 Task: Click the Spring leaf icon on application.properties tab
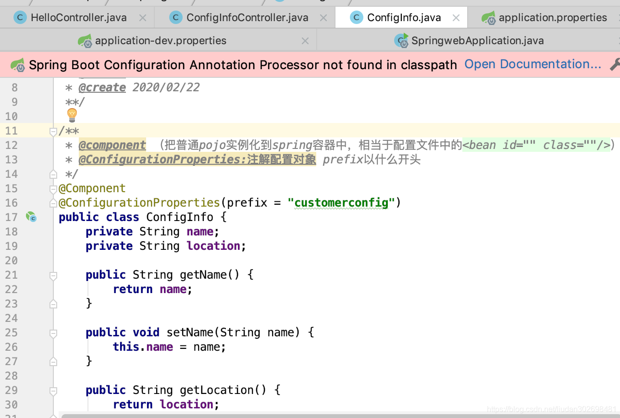coord(488,17)
